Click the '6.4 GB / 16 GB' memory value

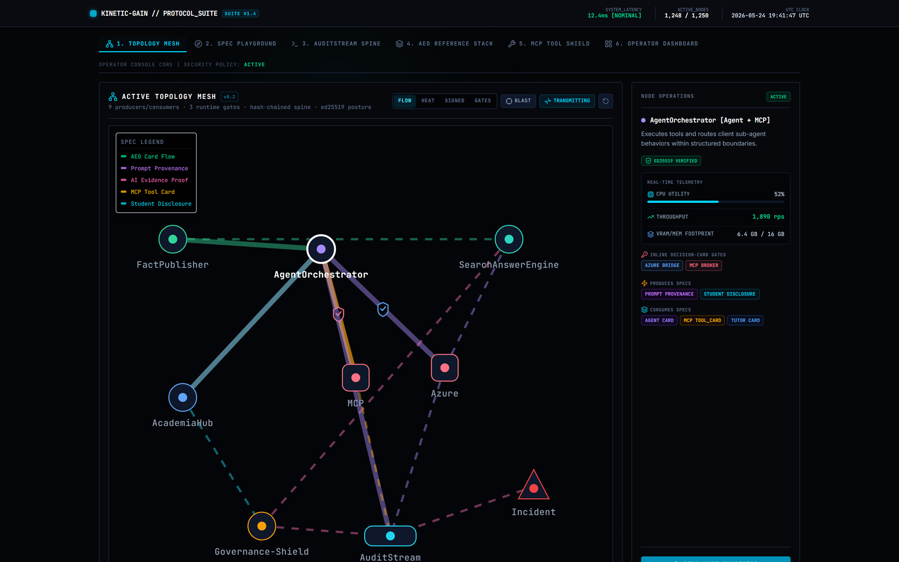click(760, 234)
